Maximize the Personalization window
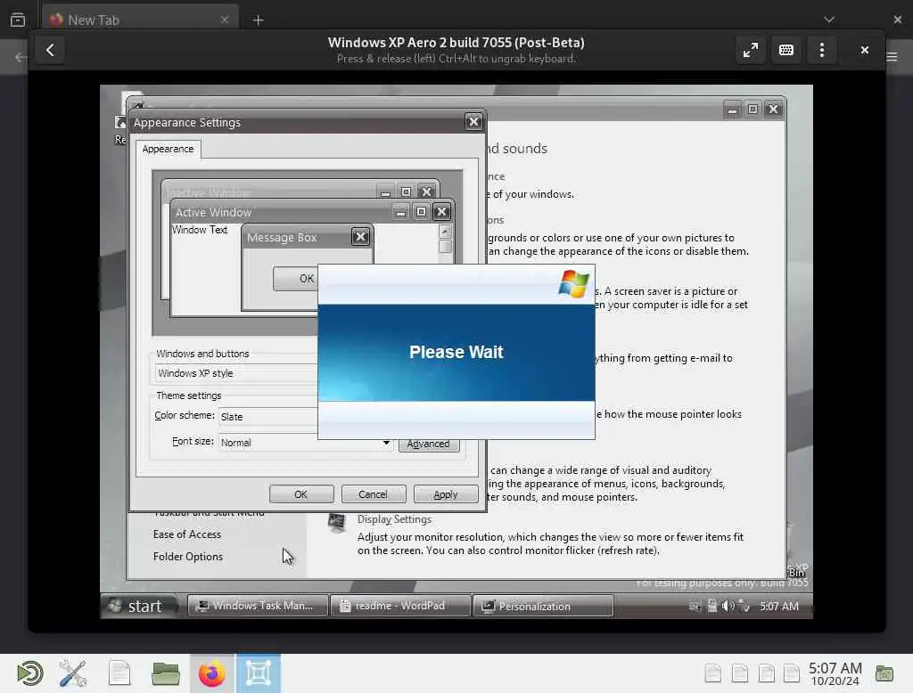Image resolution: width=913 pixels, height=693 pixels. click(753, 109)
